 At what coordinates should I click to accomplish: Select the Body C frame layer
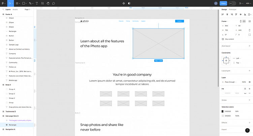[17, 85]
